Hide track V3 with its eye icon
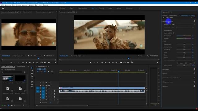Viewport: 198px width, 111px height. [49, 83]
